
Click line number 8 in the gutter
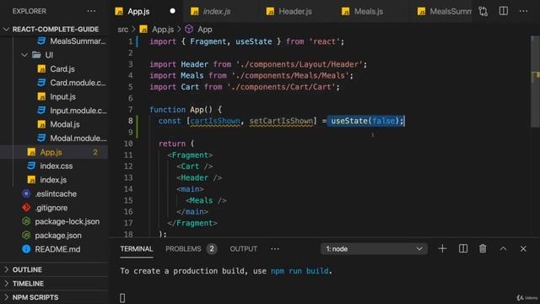(131, 121)
